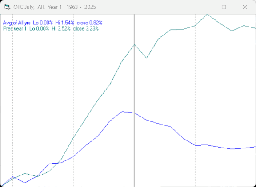The image size is (256, 187).
Task: Click the blue "close 0.82%" legend value
Action: [x=89, y=23]
